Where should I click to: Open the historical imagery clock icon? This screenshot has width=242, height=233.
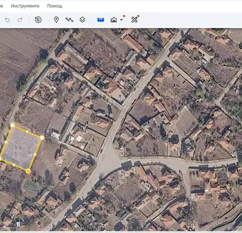click(38, 20)
